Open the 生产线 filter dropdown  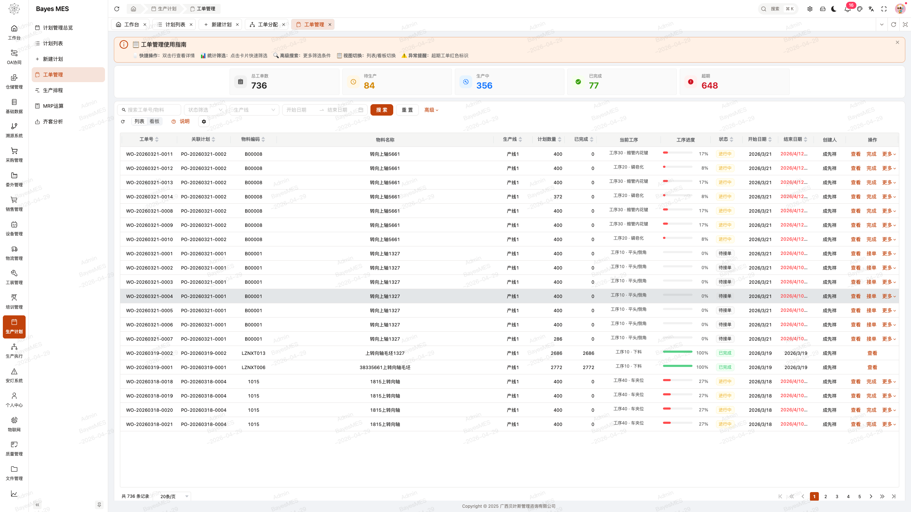click(x=254, y=110)
